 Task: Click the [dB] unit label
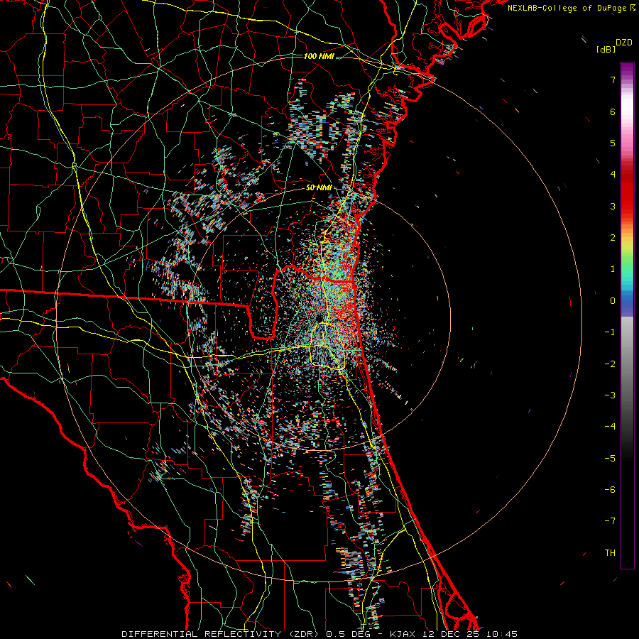[606, 49]
